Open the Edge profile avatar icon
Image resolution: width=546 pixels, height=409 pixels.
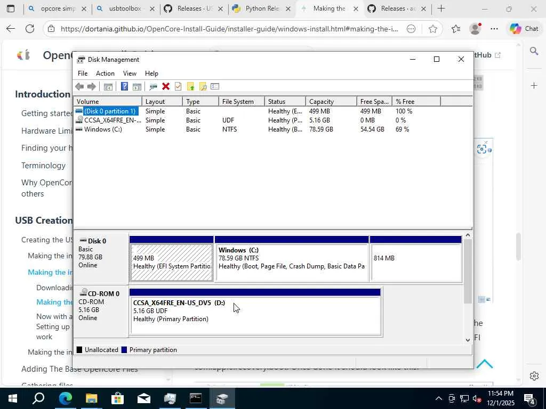click(x=475, y=29)
